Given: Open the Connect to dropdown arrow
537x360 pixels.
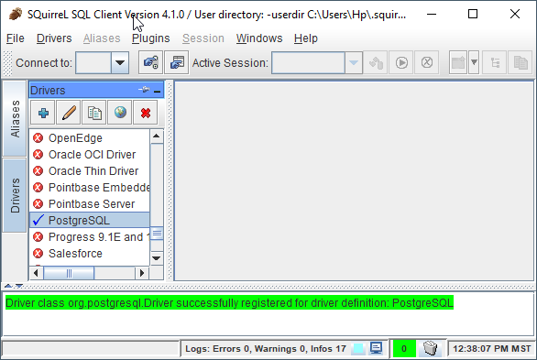Looking at the screenshot, I should [120, 62].
